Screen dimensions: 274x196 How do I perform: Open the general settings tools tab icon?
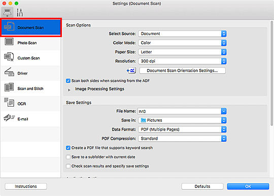pos(20,12)
